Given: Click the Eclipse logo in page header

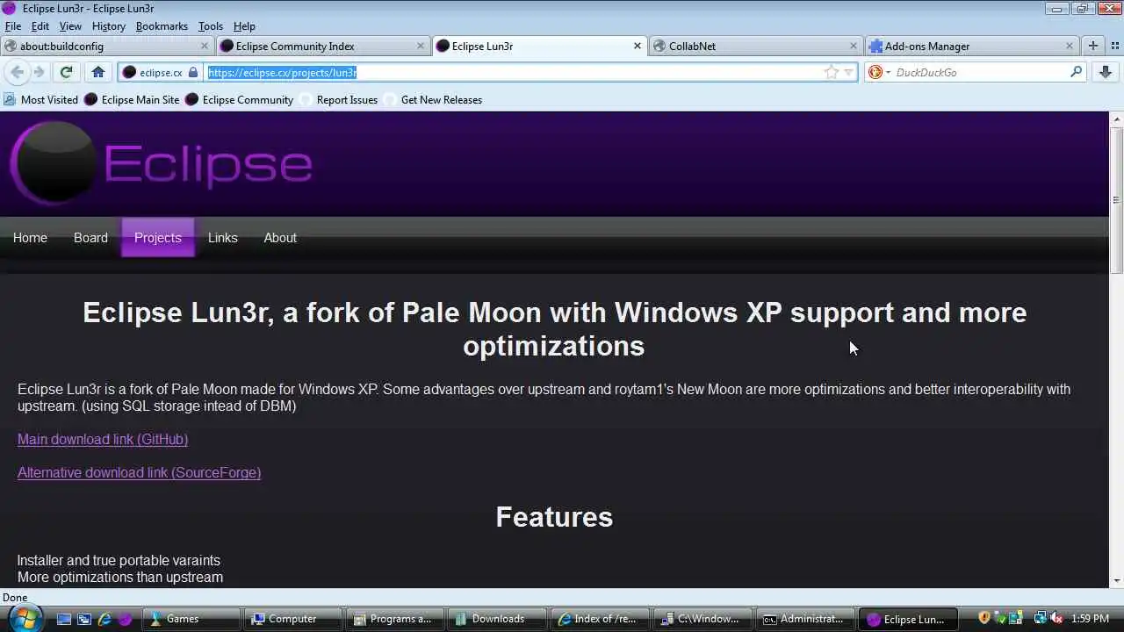Looking at the screenshot, I should [x=162, y=162].
